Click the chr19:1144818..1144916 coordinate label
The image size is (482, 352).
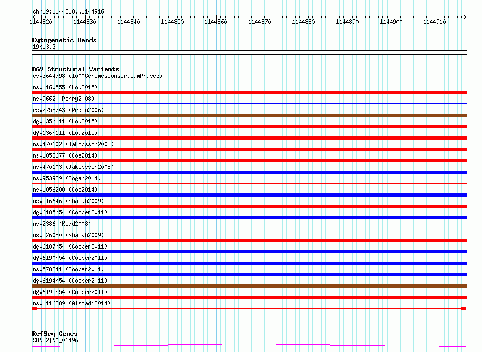[x=68, y=11]
